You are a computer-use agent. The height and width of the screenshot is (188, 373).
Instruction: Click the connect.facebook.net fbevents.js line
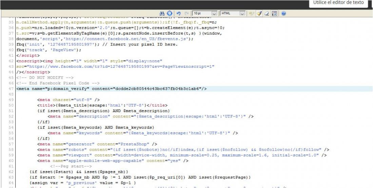[x=105, y=39]
